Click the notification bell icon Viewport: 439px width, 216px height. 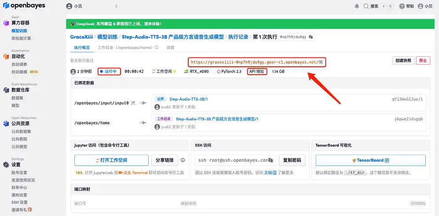357,6
